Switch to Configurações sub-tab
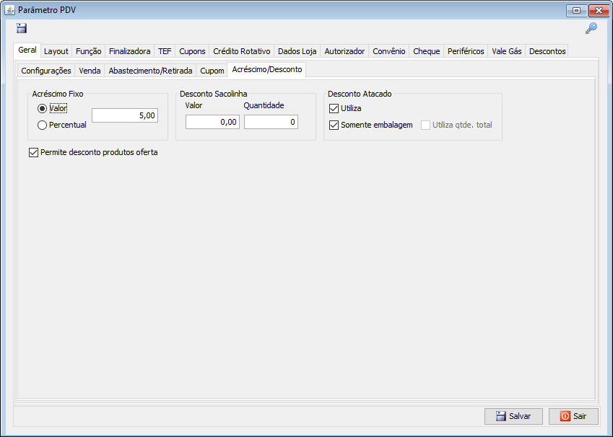Viewport: 613px width, 437px height. click(46, 71)
